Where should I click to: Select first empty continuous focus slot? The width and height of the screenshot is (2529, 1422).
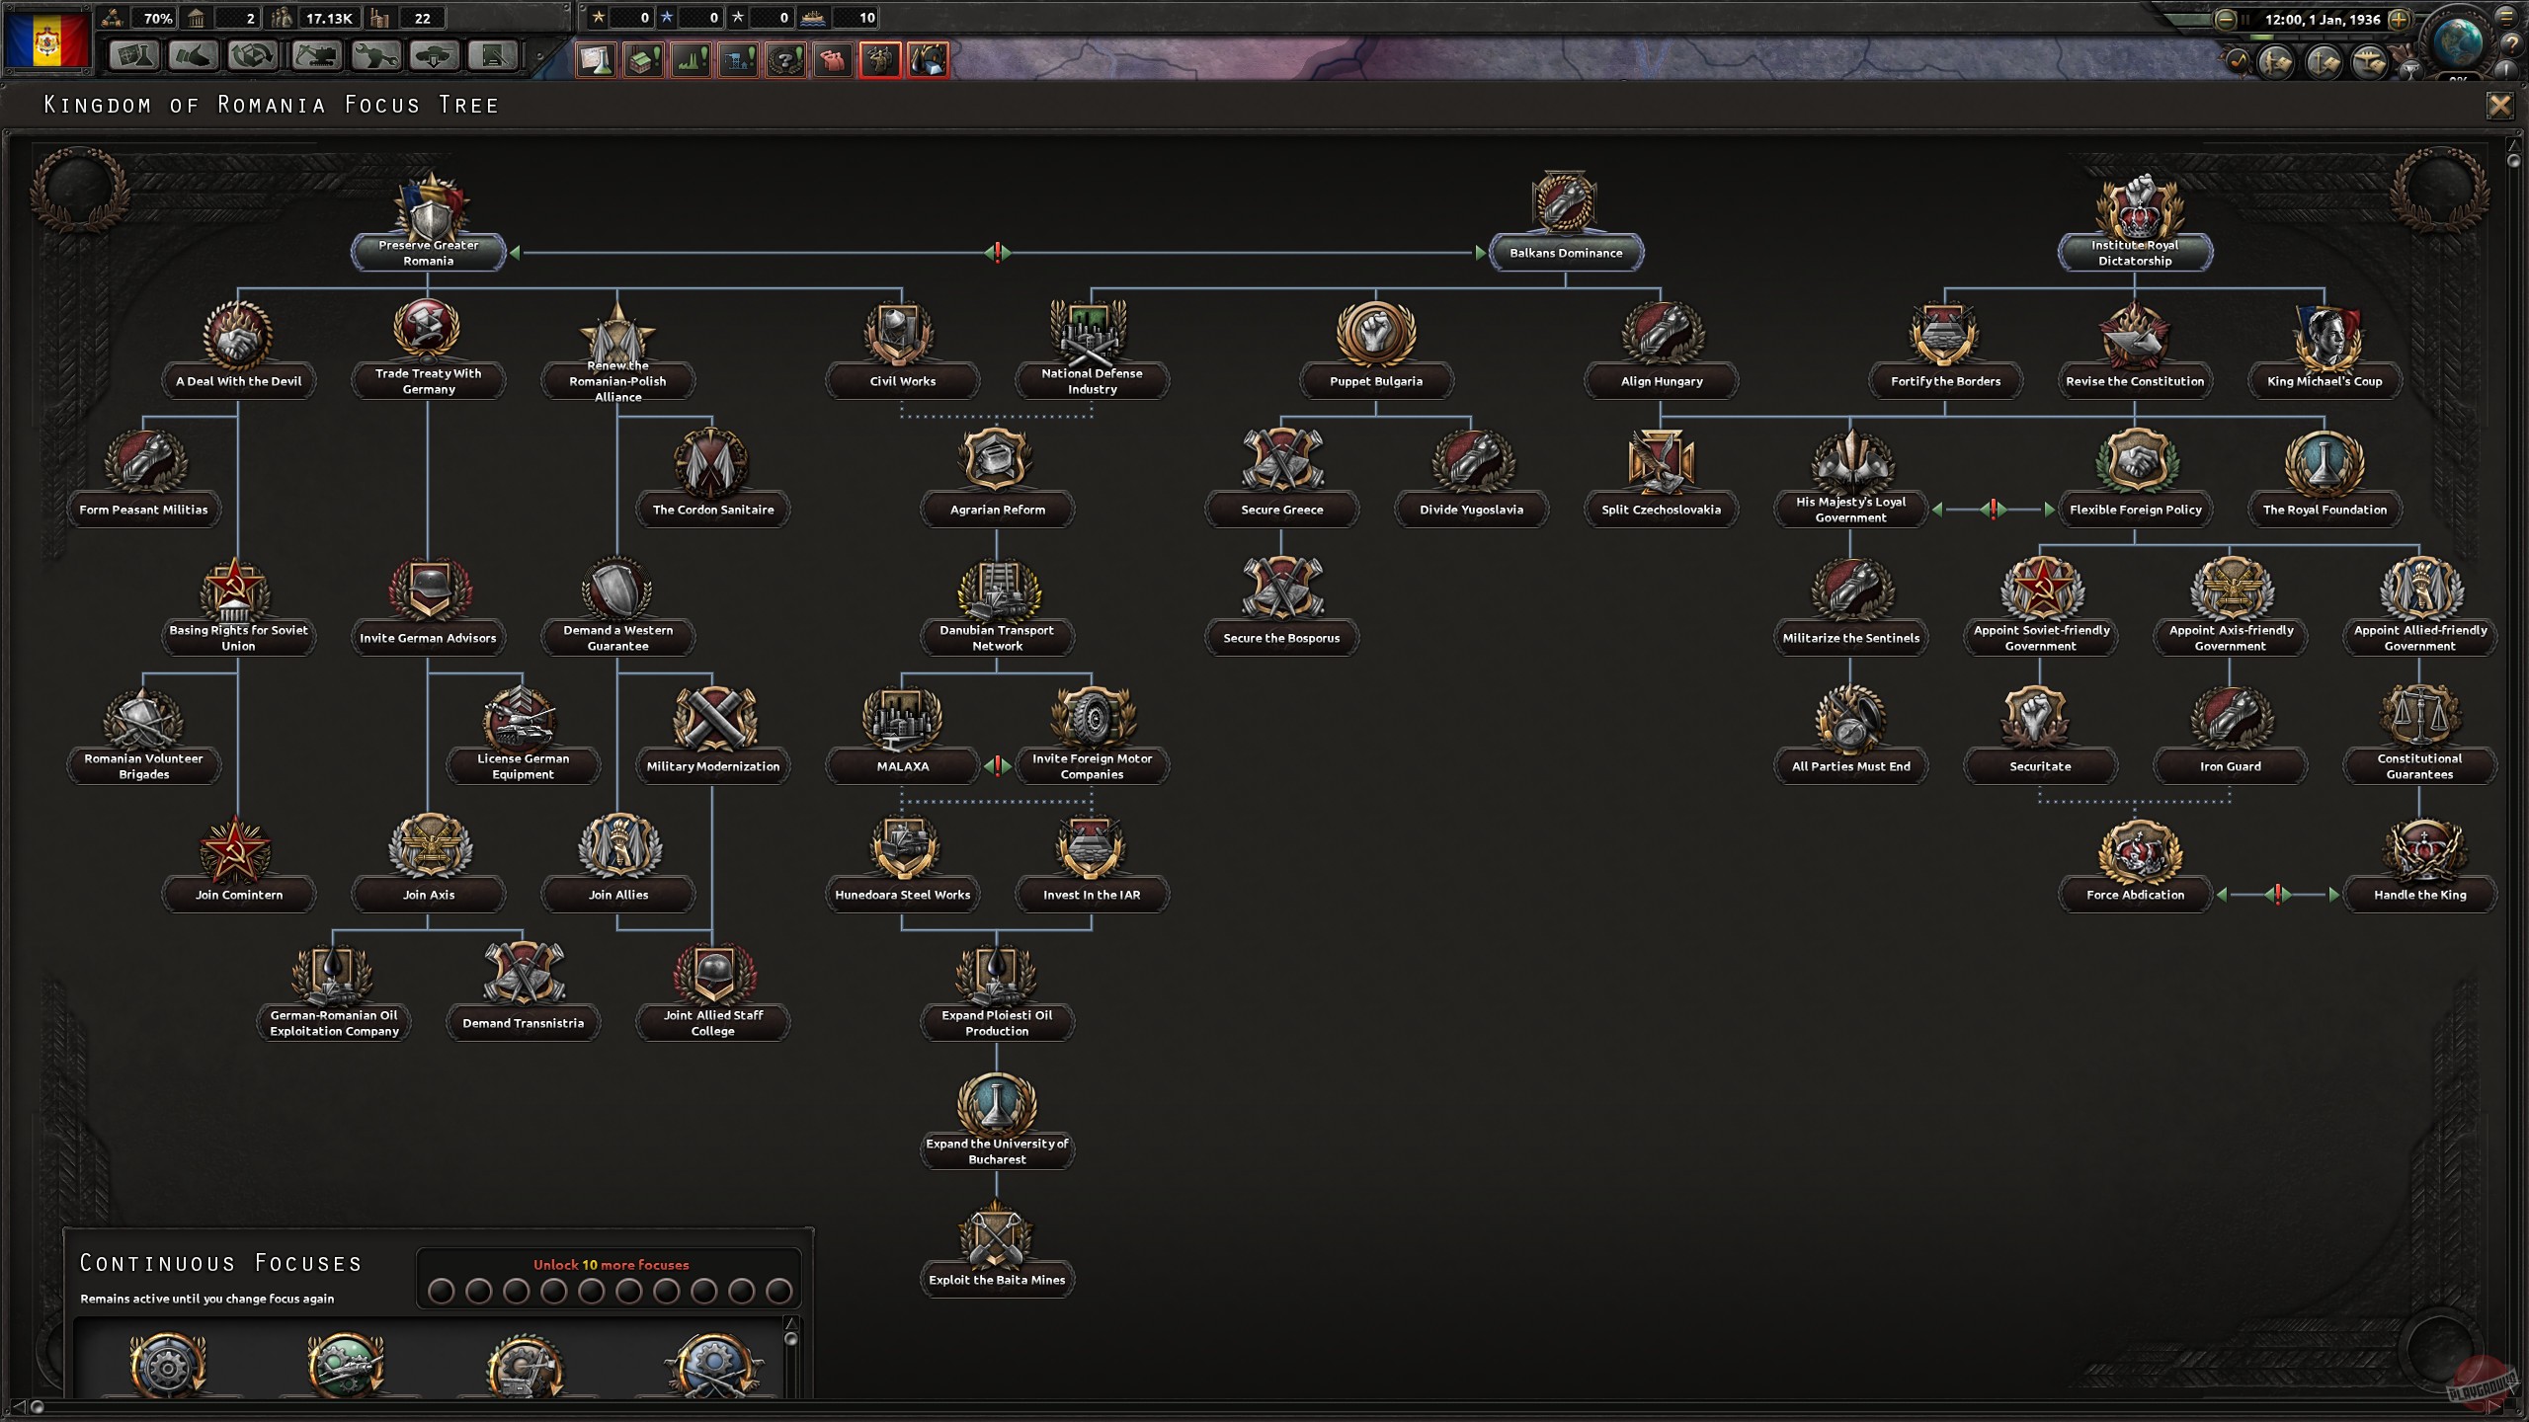point(442,1291)
